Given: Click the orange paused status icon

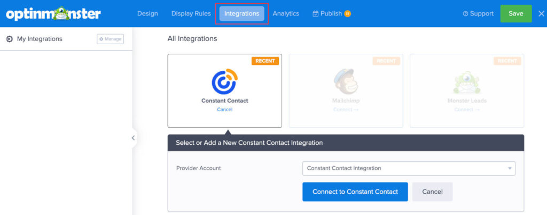Looking at the screenshot, I should click(x=347, y=13).
